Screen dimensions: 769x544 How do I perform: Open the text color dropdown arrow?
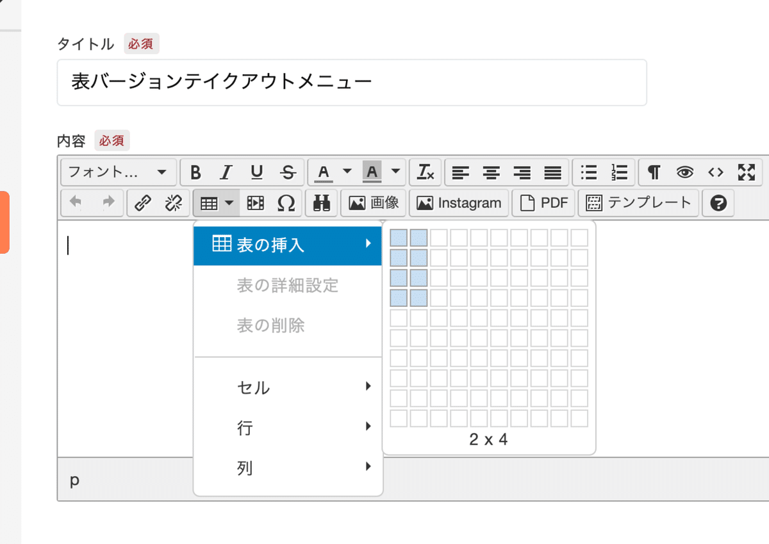click(x=346, y=172)
